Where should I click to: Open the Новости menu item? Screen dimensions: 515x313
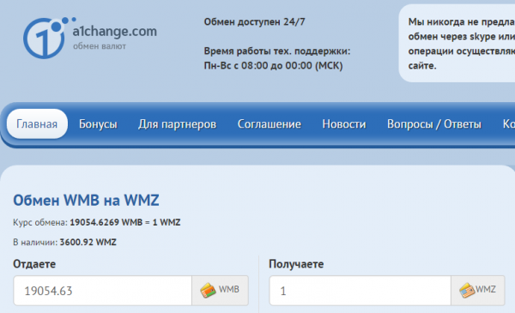click(344, 124)
